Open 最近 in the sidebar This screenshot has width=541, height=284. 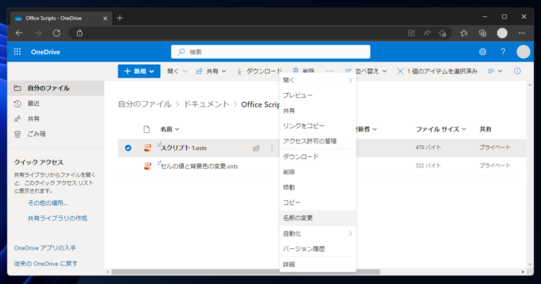[56, 104]
